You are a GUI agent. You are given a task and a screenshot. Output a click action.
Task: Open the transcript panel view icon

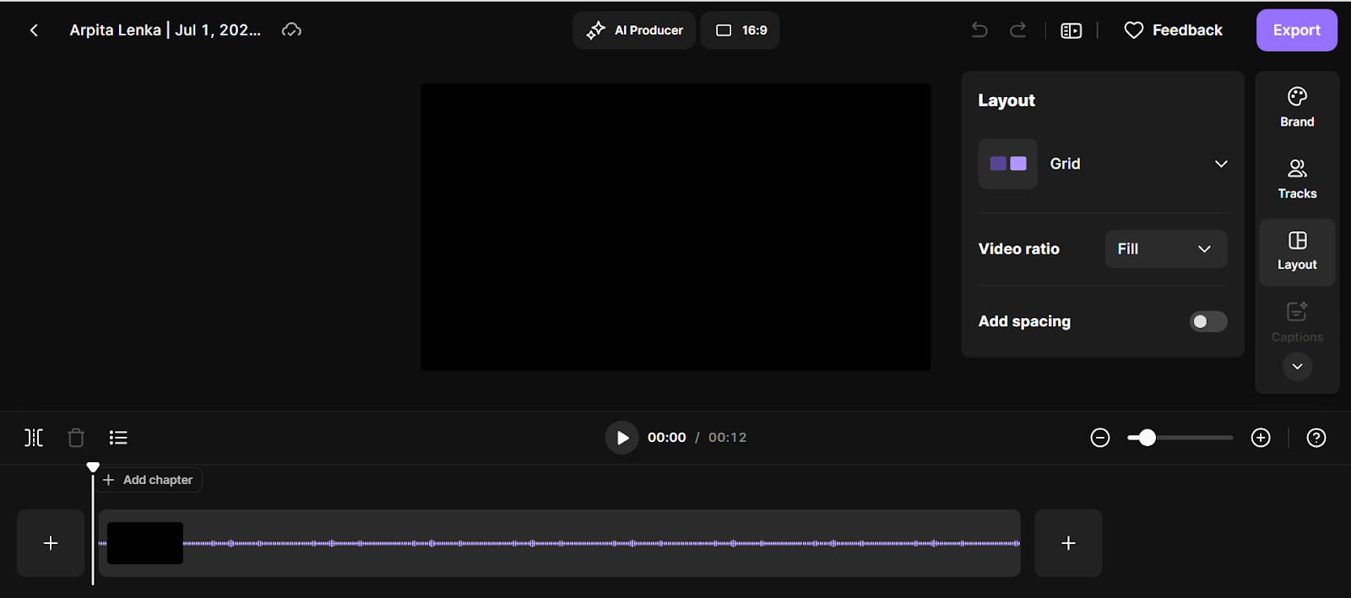(x=1071, y=30)
